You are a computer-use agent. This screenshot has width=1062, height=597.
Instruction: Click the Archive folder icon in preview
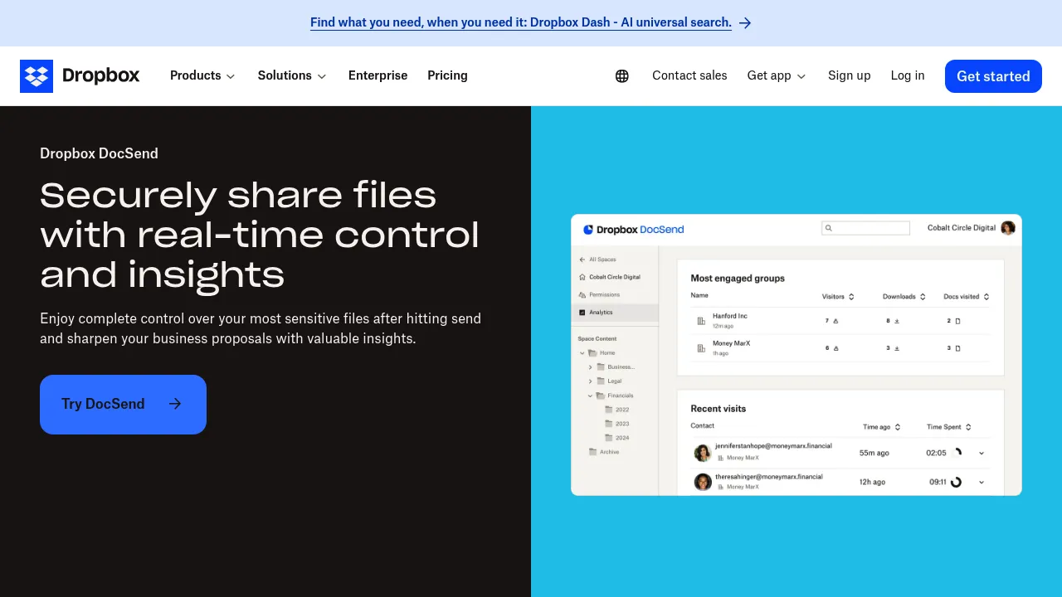[x=592, y=452]
